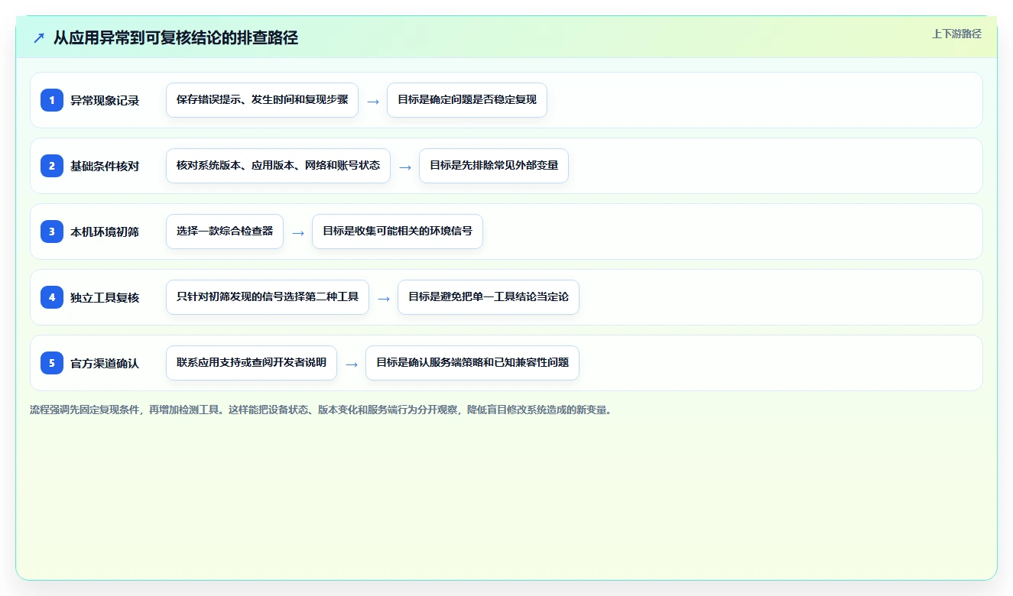Click the 本机环境初筛 step label
Viewport: 1013px width, 596px height.
pyautogui.click(x=105, y=232)
